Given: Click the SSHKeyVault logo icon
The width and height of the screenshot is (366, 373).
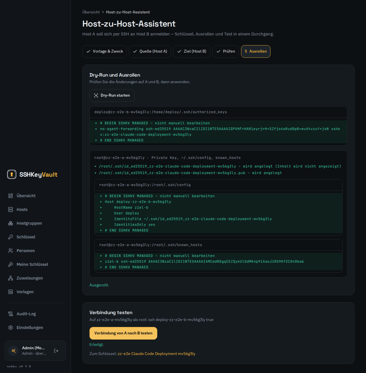Looking at the screenshot, I should (x=12, y=174).
